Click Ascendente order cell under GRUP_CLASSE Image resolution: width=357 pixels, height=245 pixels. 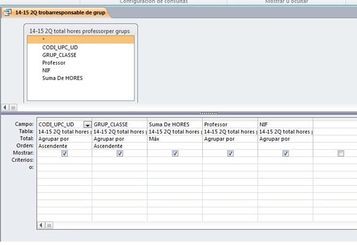tap(120, 146)
